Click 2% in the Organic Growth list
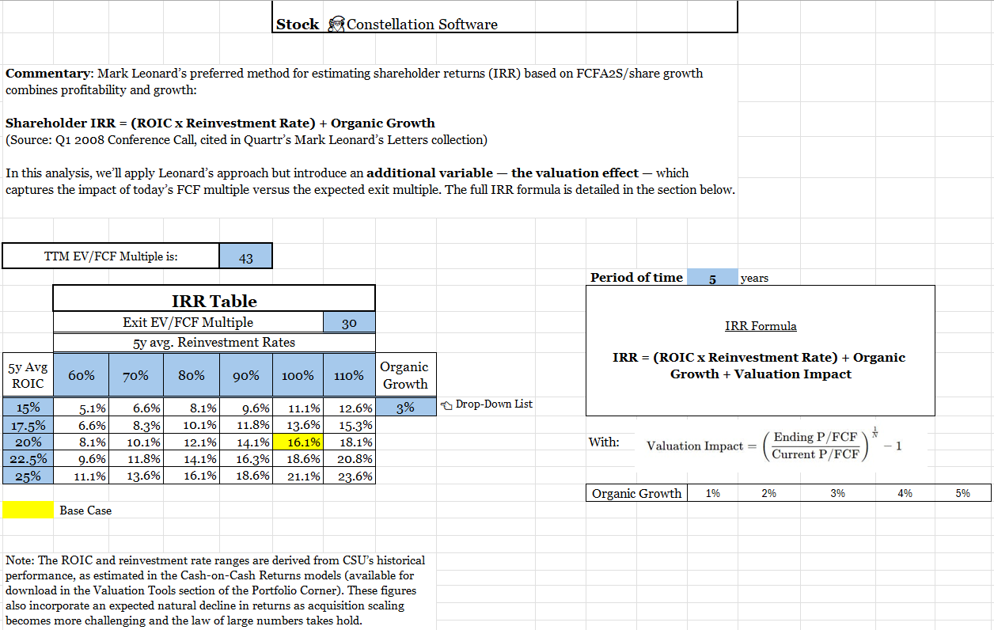The height and width of the screenshot is (630, 994). click(x=768, y=493)
